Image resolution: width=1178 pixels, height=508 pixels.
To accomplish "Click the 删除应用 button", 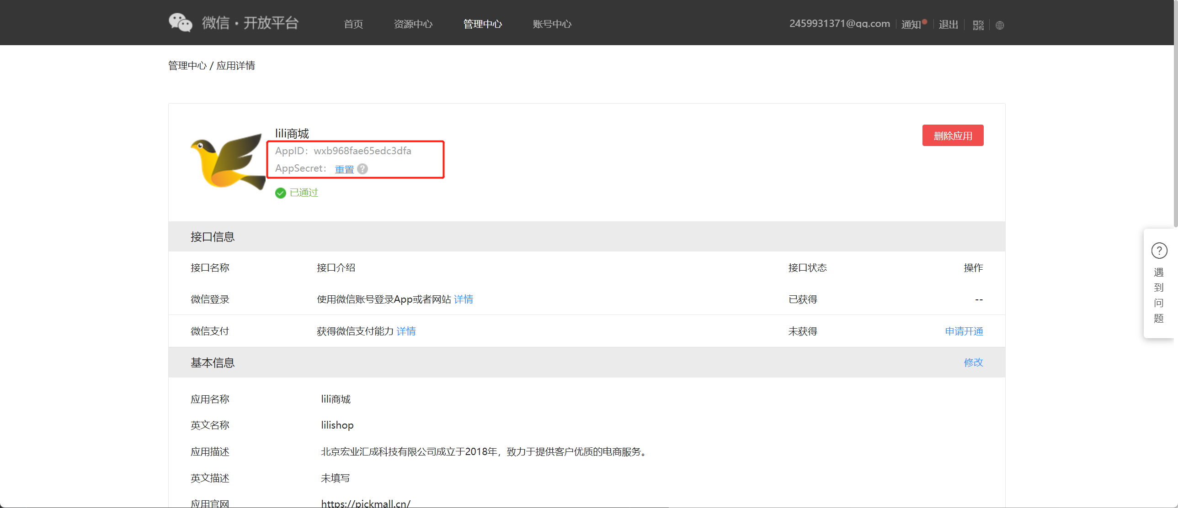I will (x=953, y=136).
